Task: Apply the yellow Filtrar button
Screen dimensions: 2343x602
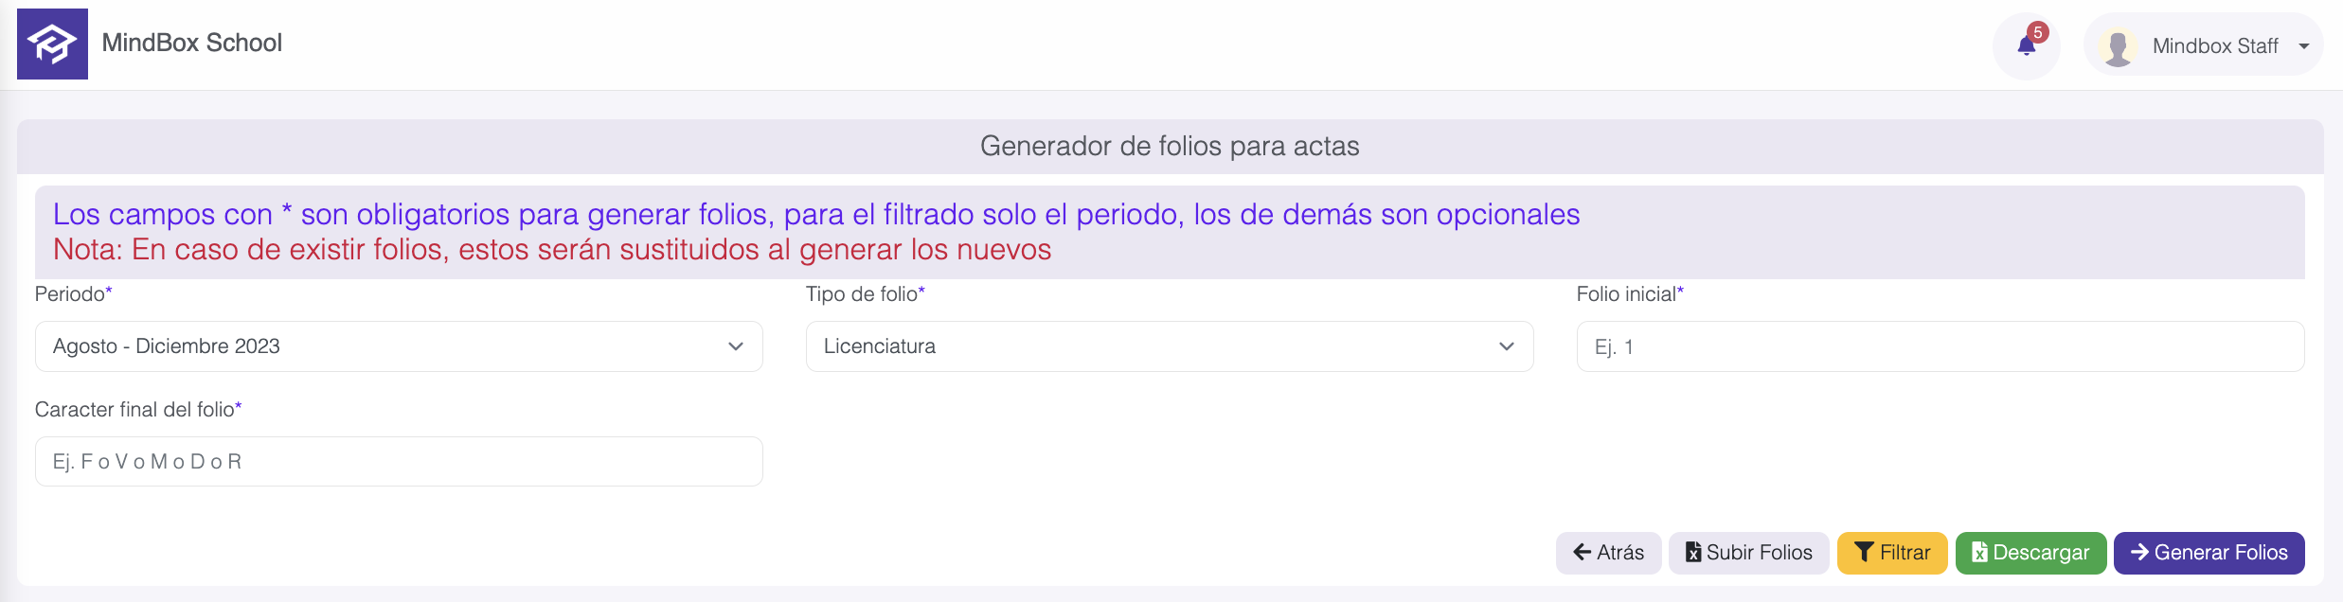Action: pyautogui.click(x=1892, y=553)
